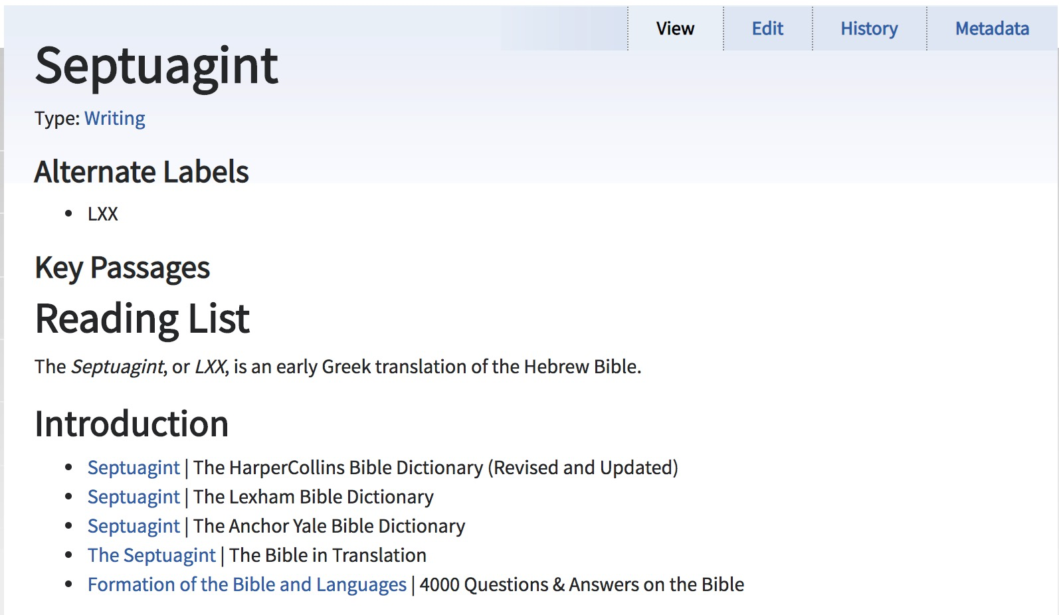Click the Reading List heading
The height and width of the screenshot is (615, 1059).
tap(142, 319)
